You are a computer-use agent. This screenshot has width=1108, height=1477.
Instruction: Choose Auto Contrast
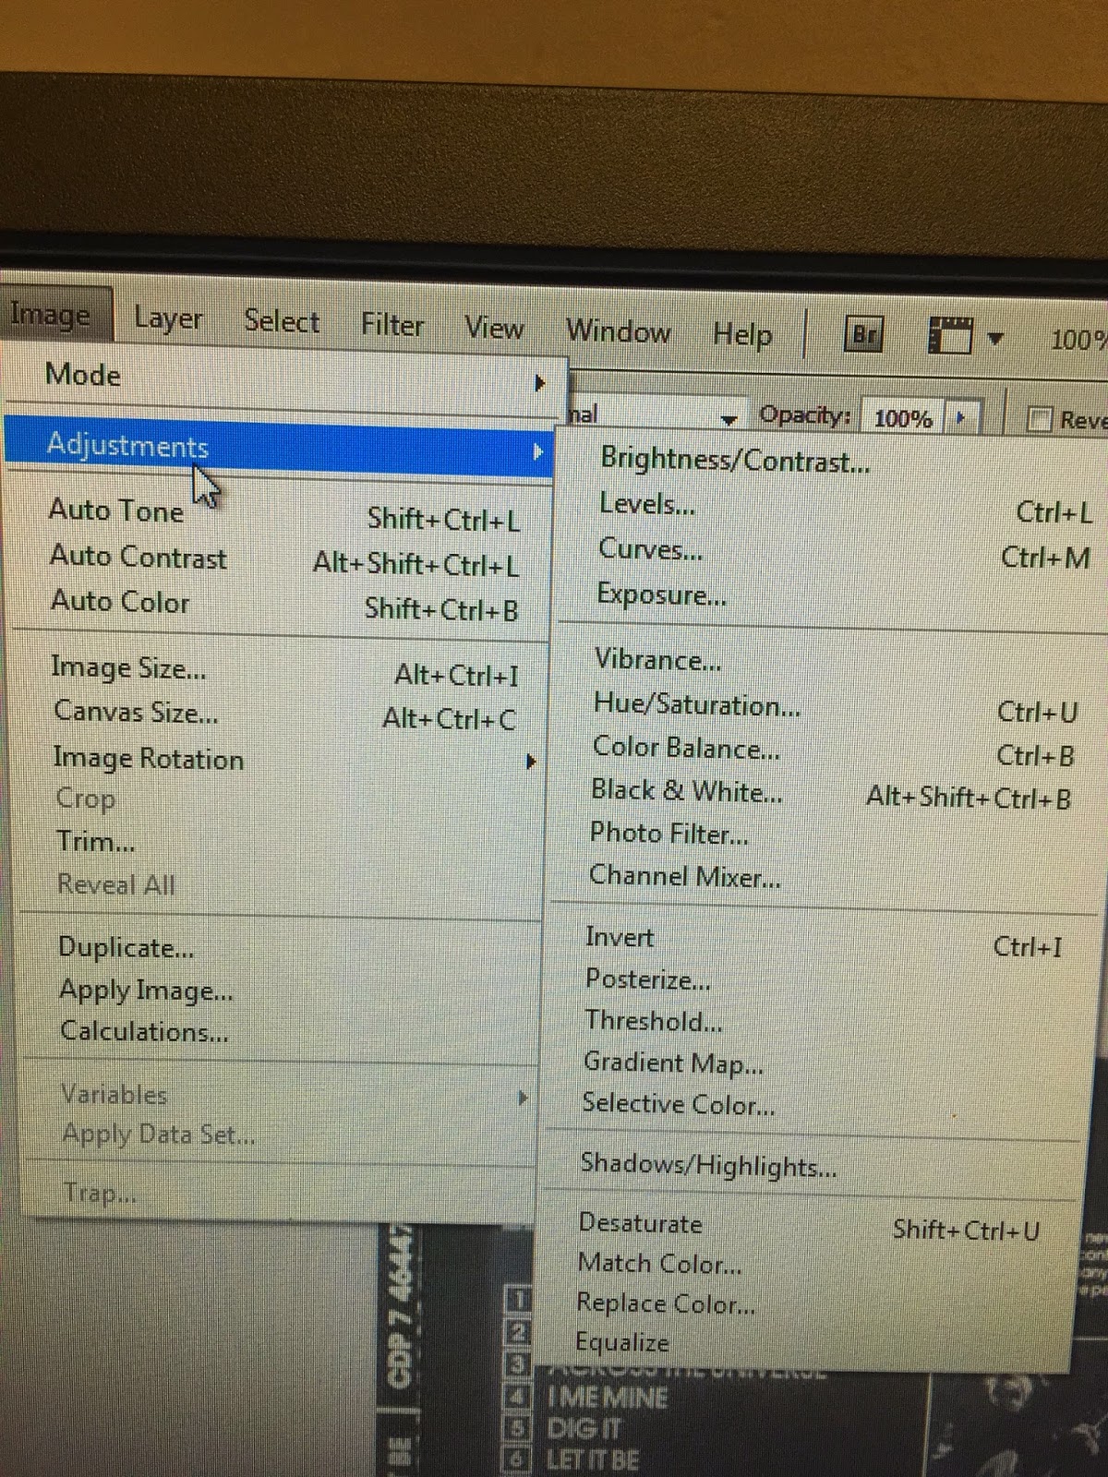283,559
